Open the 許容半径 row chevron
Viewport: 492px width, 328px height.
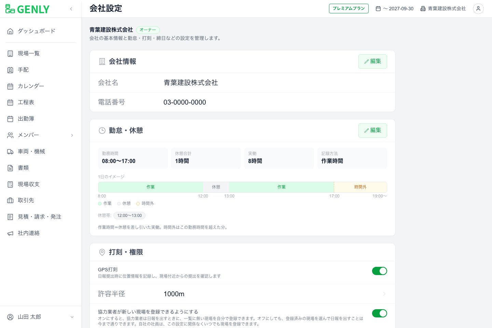(384, 294)
